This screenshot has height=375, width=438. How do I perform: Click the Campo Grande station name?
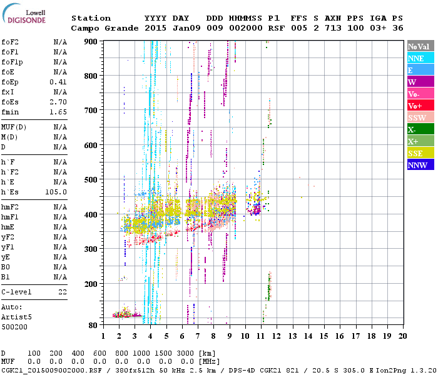[x=104, y=28]
